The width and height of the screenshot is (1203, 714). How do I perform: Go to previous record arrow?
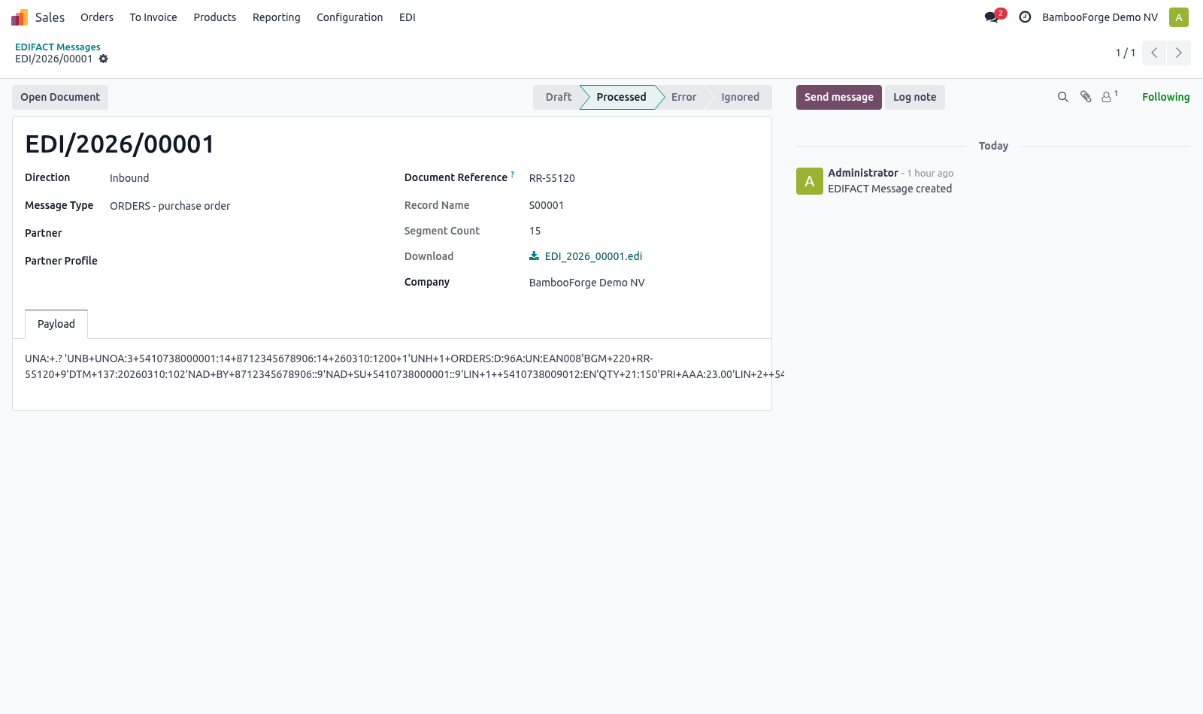1154,53
